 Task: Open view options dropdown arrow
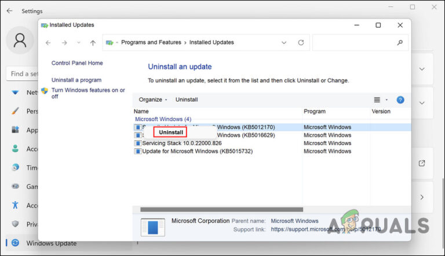point(386,99)
